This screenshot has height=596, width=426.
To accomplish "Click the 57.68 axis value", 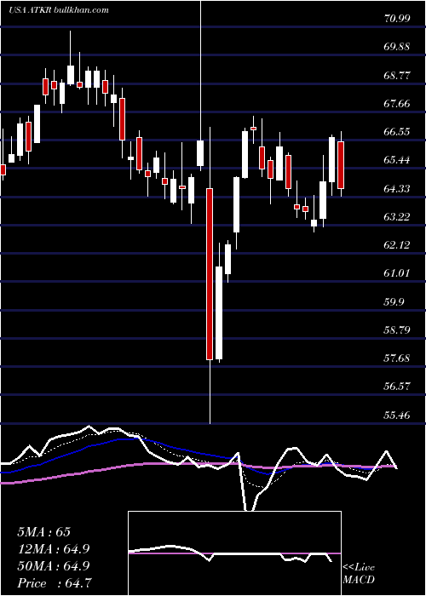I will pos(397,358).
